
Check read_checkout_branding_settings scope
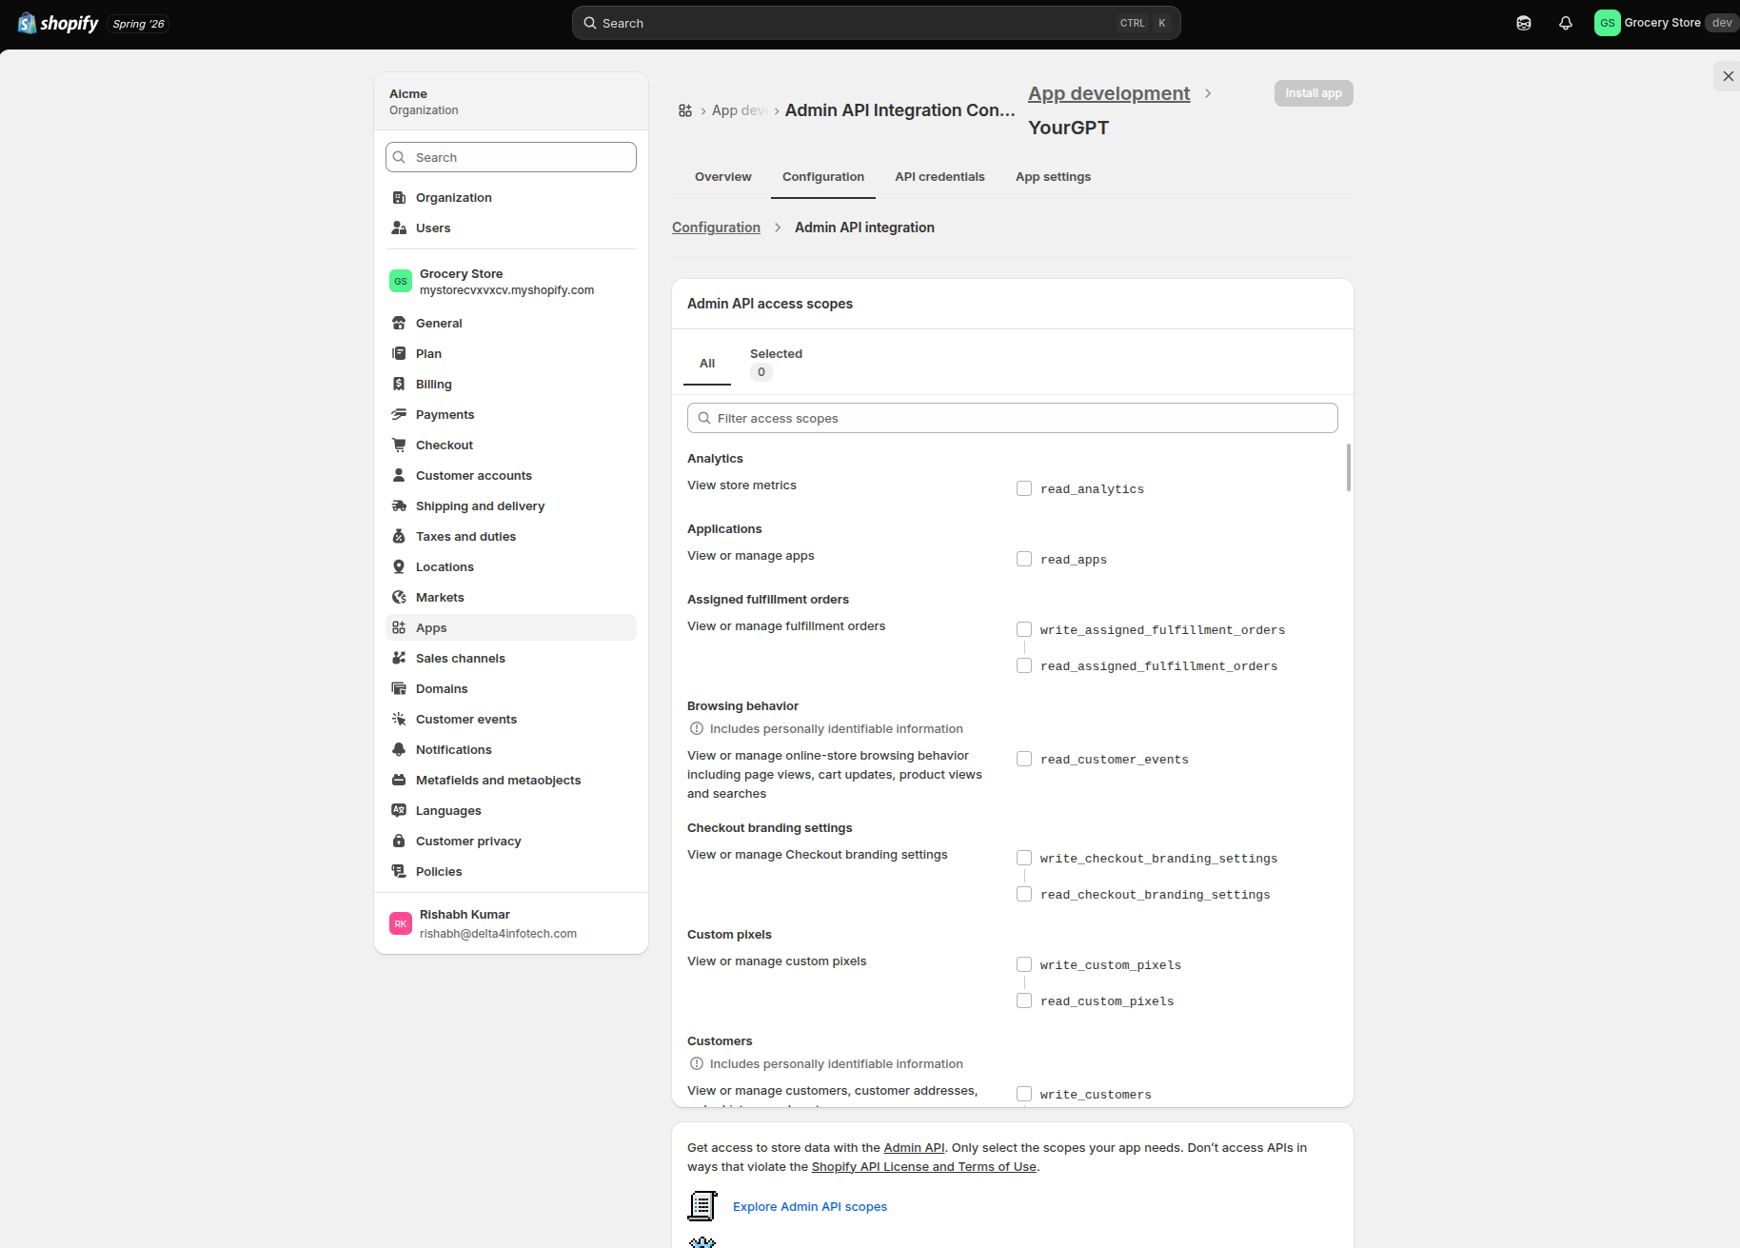point(1024,894)
